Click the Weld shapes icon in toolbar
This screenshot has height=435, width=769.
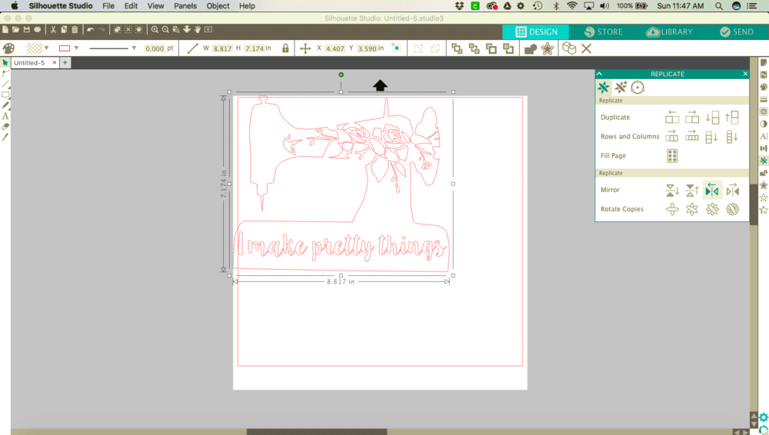coord(530,48)
